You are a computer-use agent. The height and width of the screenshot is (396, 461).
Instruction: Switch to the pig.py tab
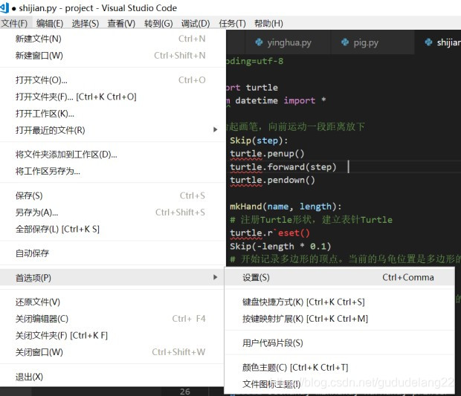(x=373, y=43)
